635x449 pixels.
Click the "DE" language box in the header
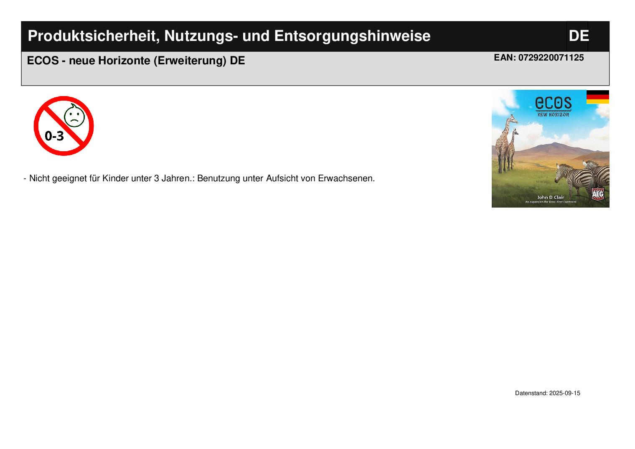tap(578, 36)
